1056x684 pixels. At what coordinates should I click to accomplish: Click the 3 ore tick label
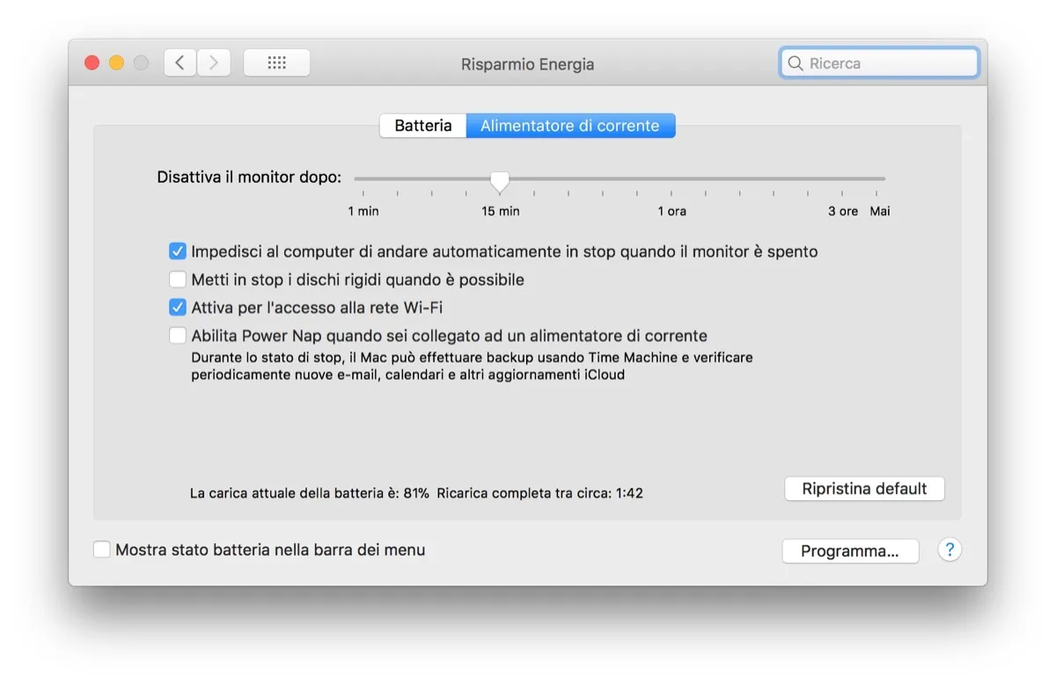841,211
